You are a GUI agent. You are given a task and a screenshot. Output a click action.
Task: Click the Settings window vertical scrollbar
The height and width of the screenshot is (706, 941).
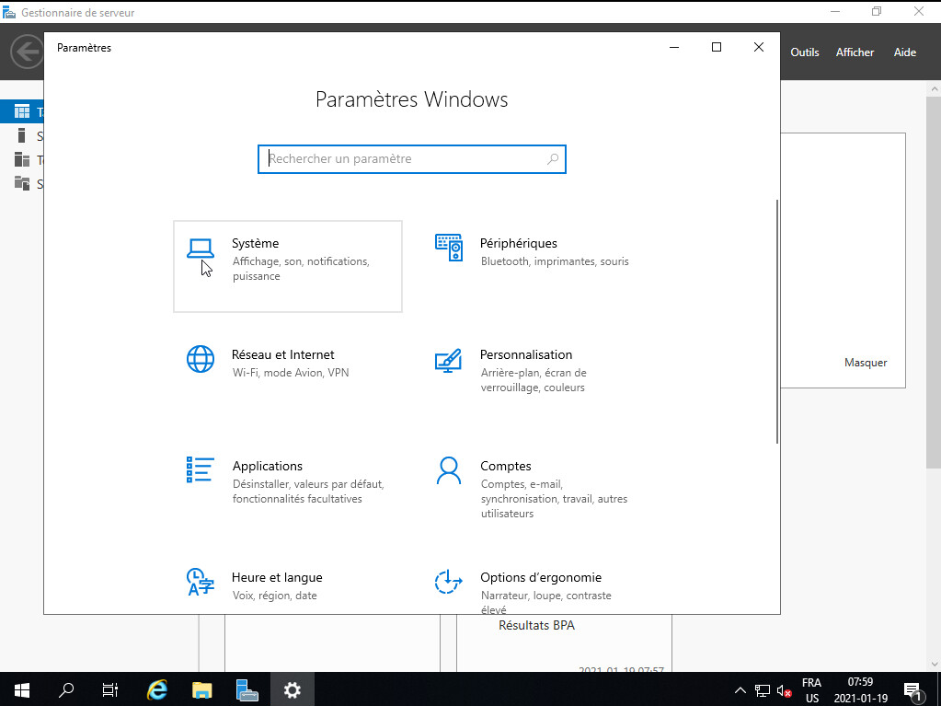(777, 322)
